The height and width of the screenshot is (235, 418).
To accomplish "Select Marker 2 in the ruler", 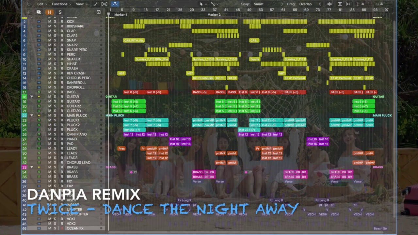I will [x=214, y=15].
